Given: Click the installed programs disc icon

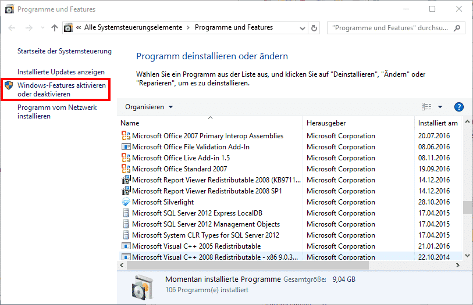Looking at the screenshot, I should point(142,287).
